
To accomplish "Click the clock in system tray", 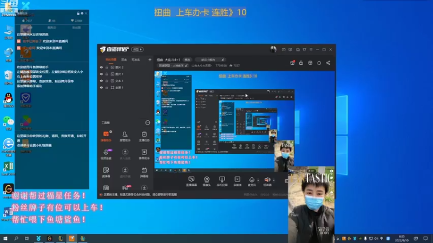I will coord(402,238).
